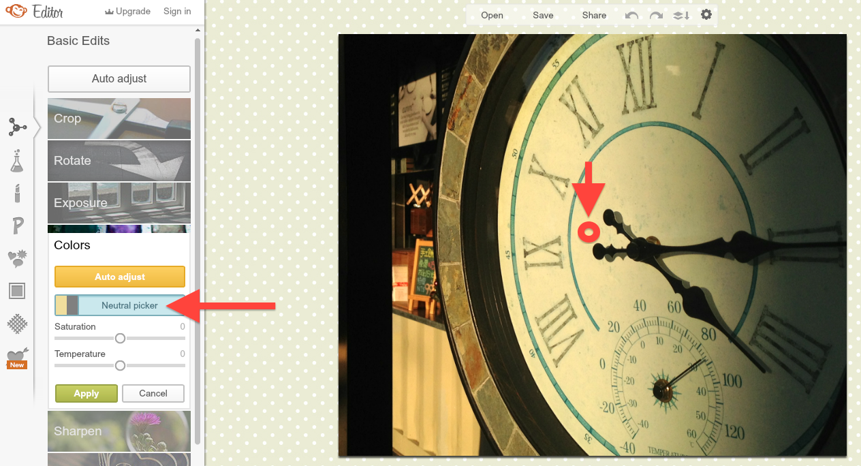Expand the Rotate section

pyautogui.click(x=119, y=161)
